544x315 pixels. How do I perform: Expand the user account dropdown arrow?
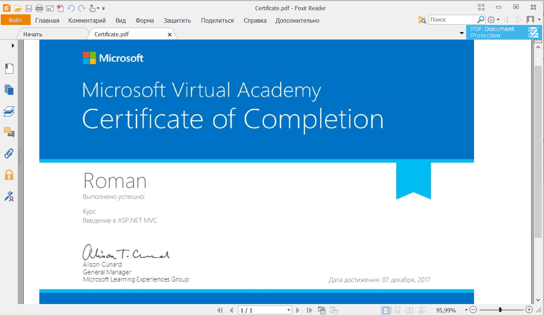pyautogui.click(x=539, y=20)
